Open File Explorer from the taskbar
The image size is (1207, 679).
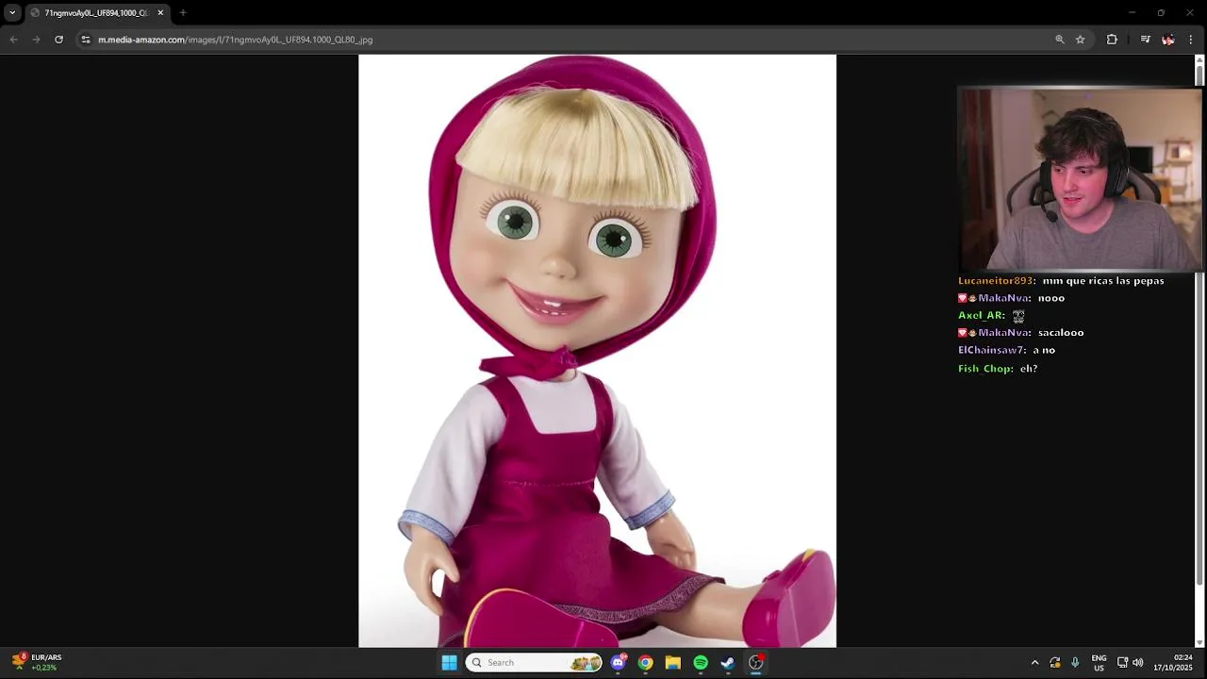coord(673,663)
